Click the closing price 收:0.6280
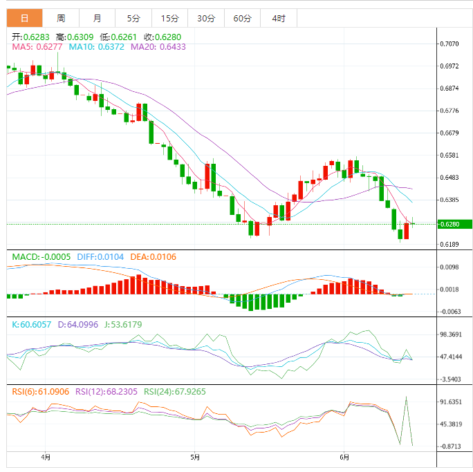This screenshot has width=473, height=472. 163,37
